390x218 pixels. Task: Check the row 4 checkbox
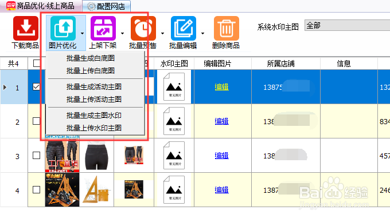[36, 189]
